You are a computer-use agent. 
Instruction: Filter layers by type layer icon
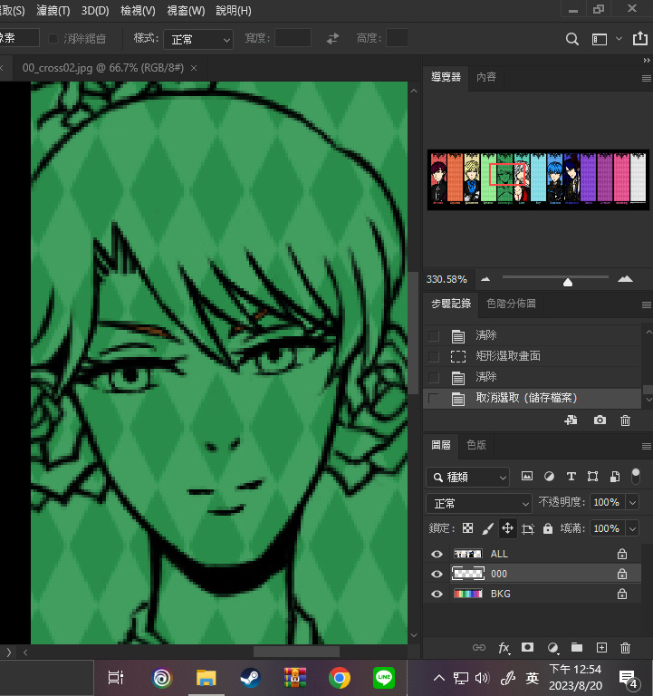pyautogui.click(x=571, y=477)
